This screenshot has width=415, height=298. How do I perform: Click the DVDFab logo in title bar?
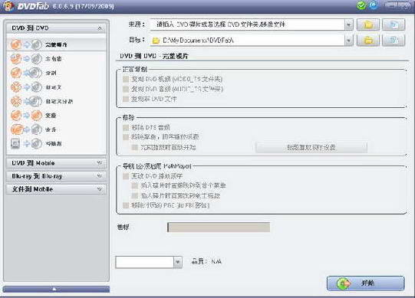click(8, 6)
